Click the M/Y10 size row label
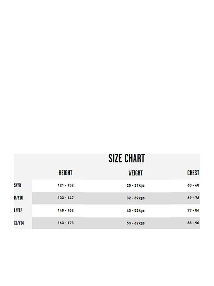The width and height of the screenshot is (214, 286). tap(19, 198)
